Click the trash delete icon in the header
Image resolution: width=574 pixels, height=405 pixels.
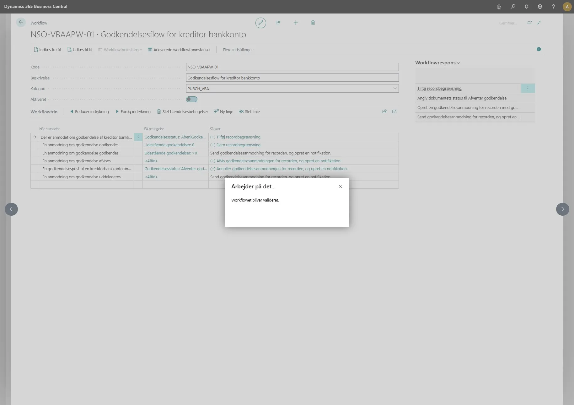(313, 23)
